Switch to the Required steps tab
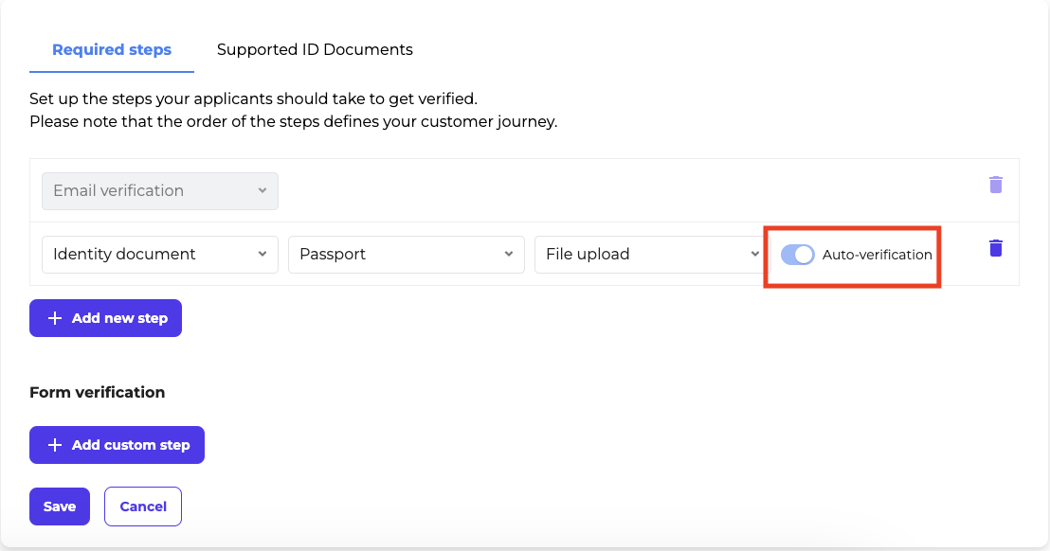Image resolution: width=1050 pixels, height=551 pixels. [x=112, y=49]
